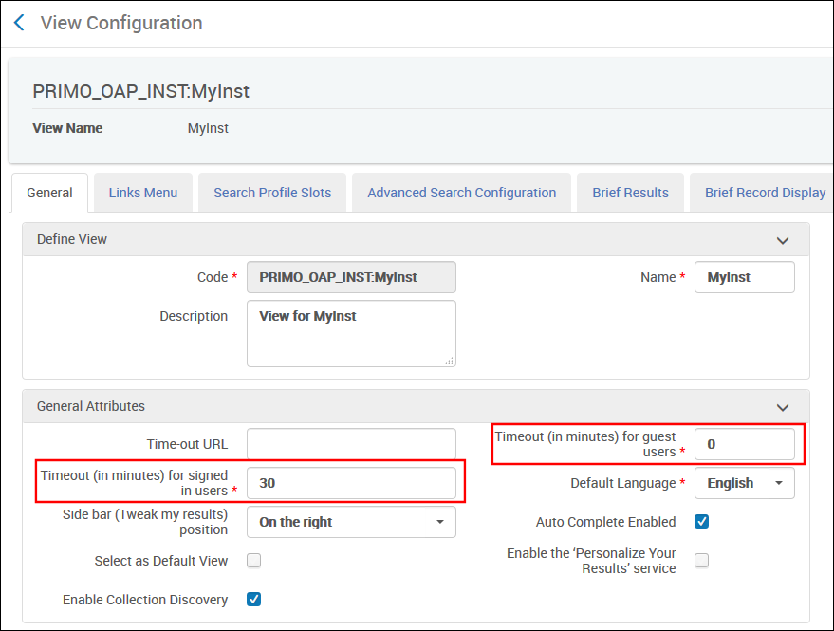
Task: Open the Default Language dropdown
Action: point(745,483)
